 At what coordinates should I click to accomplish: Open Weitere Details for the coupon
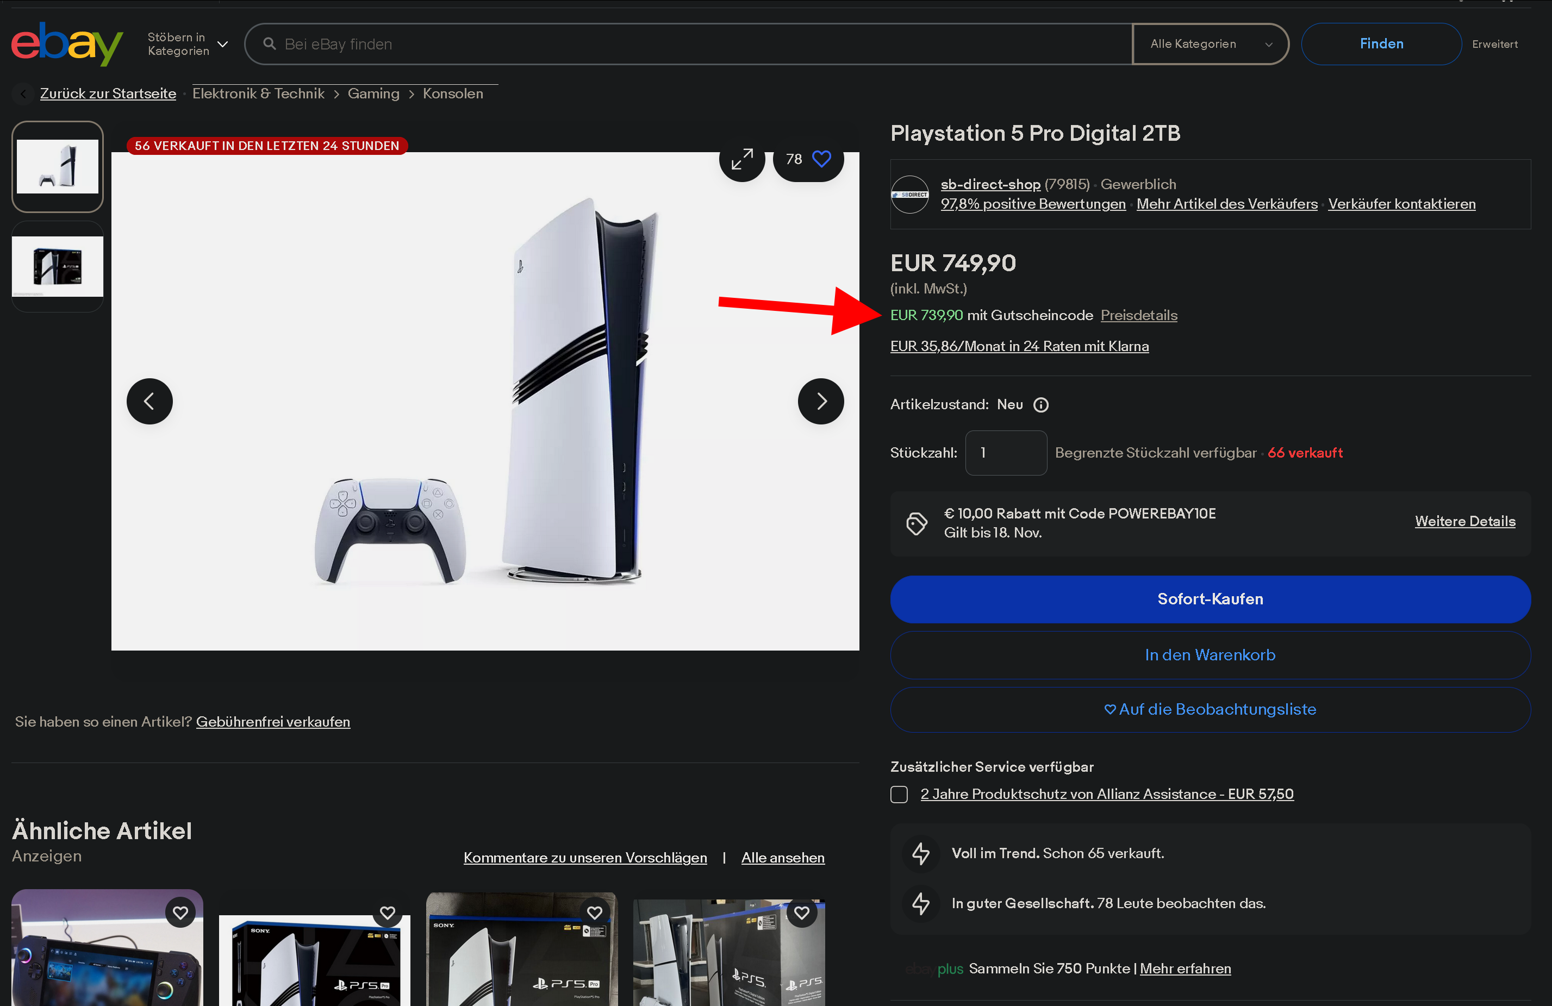tap(1464, 521)
